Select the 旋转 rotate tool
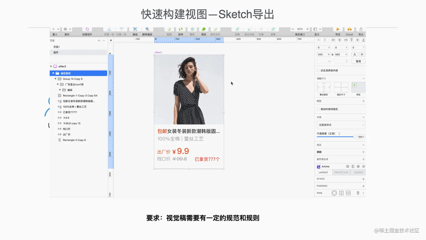This screenshot has width=426, height=240. click(181, 29)
